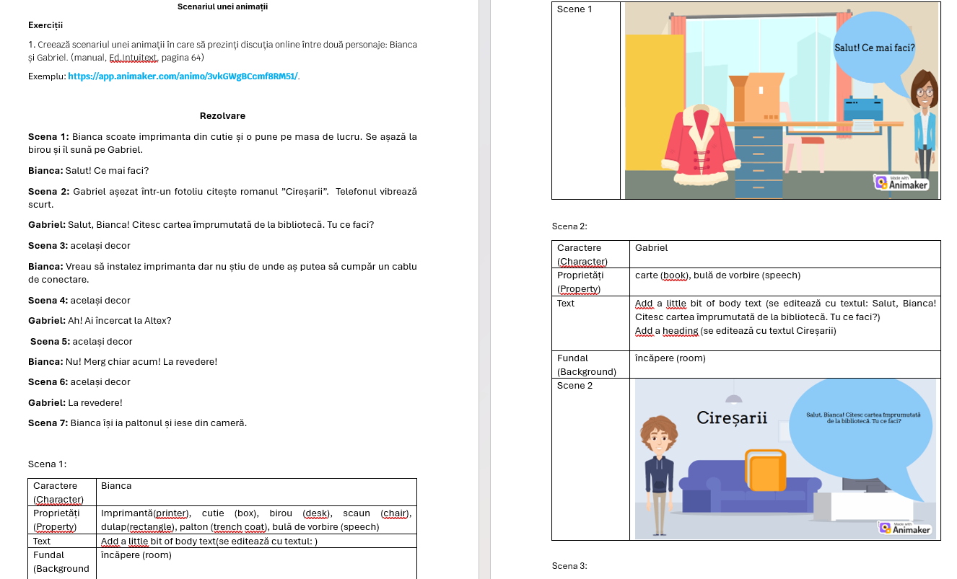Image resolution: width=957 pixels, height=579 pixels.
Task: Click 'Add a heading' text in Scena 2 table
Action: [x=667, y=331]
